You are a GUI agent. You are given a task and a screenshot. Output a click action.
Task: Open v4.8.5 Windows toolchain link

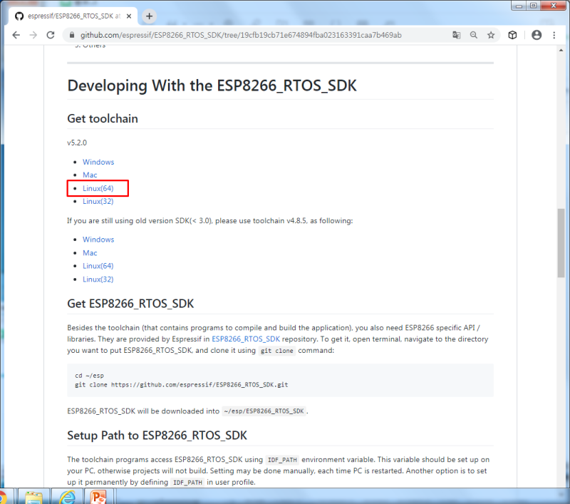point(98,240)
